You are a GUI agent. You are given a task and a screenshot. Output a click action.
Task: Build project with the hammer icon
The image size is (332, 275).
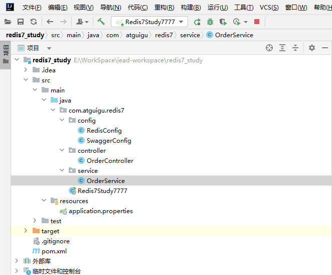click(101, 22)
